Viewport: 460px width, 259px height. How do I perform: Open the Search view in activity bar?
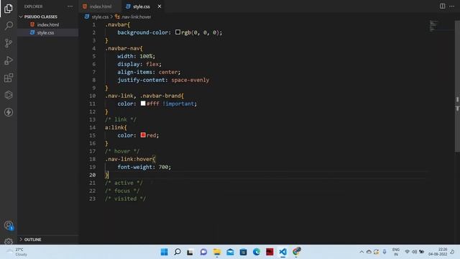coord(9,26)
